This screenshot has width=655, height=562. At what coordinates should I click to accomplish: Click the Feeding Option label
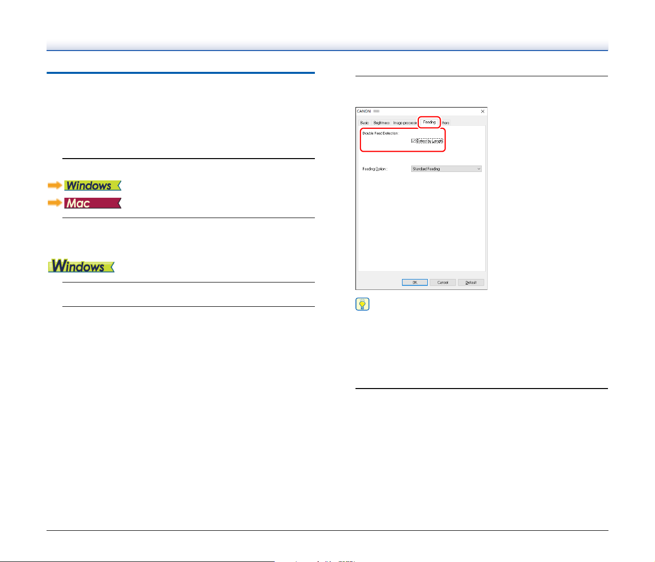click(x=375, y=169)
